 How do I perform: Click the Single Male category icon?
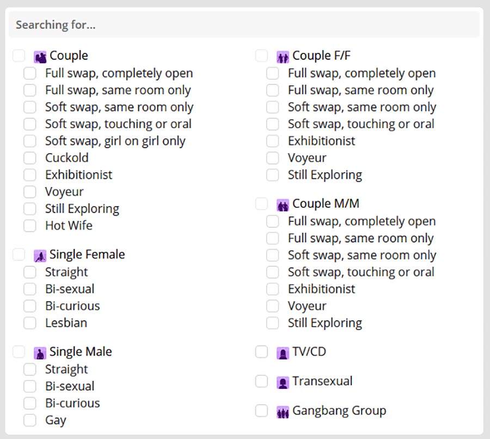coord(40,353)
